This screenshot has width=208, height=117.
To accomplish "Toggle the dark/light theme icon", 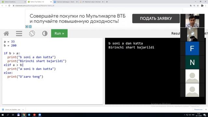I will coord(45,33).
